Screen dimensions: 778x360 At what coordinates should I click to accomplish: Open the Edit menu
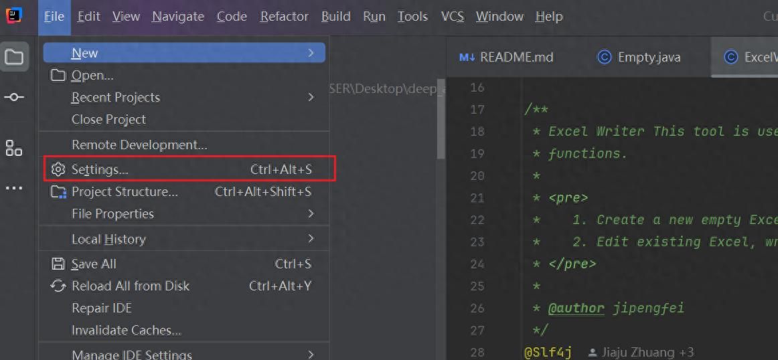click(88, 16)
